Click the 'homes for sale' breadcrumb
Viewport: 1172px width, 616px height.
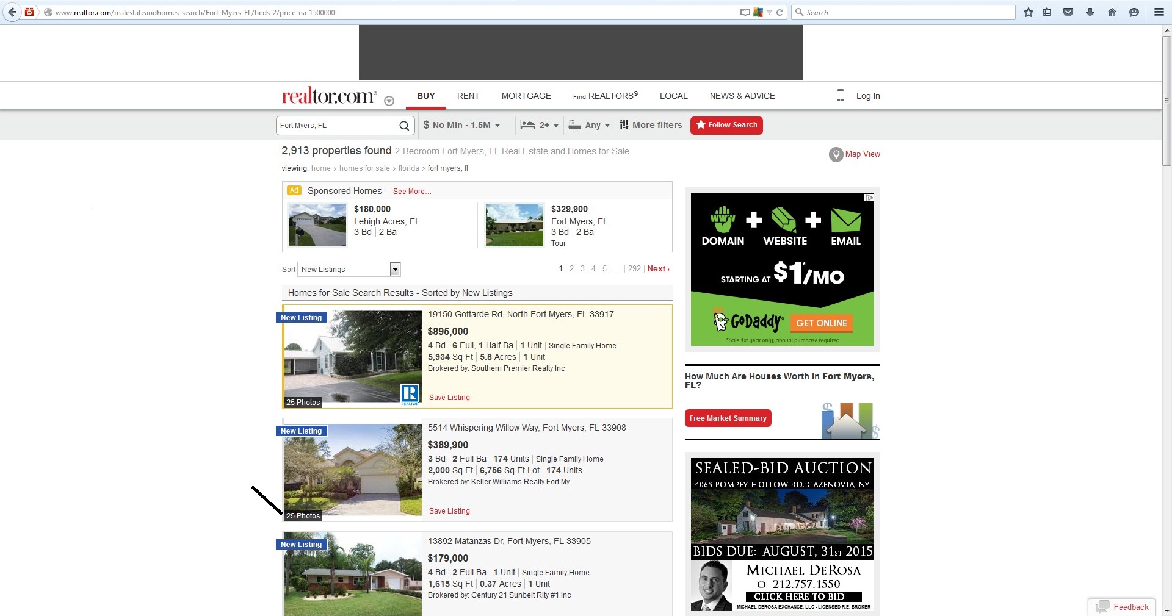point(364,168)
